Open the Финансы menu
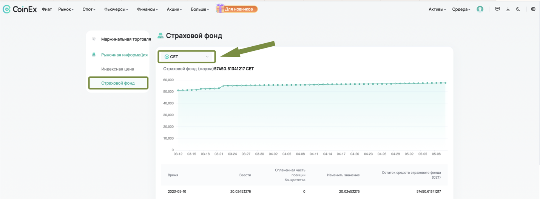 coord(148,9)
